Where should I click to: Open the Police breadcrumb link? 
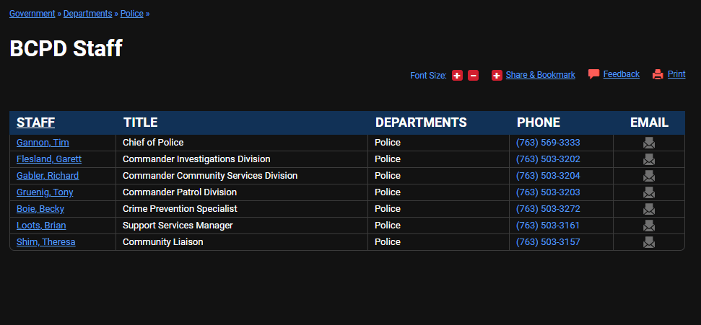(x=131, y=14)
